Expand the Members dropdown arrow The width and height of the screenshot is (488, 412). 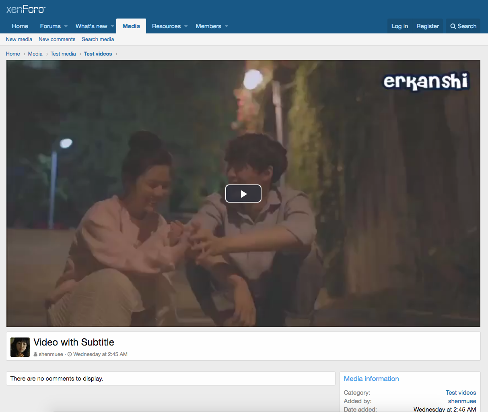click(226, 26)
